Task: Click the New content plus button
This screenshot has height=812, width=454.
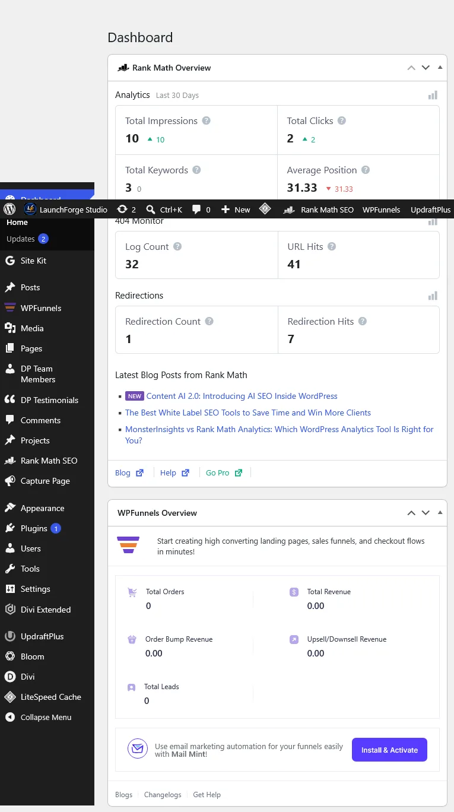Action: coord(236,210)
